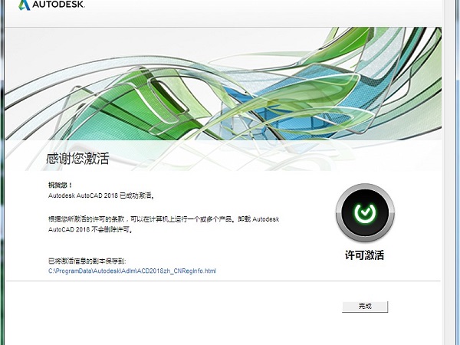The image size is (460, 345).
Task: Click the 祝贺您！ congratulation text
Action: point(60,185)
